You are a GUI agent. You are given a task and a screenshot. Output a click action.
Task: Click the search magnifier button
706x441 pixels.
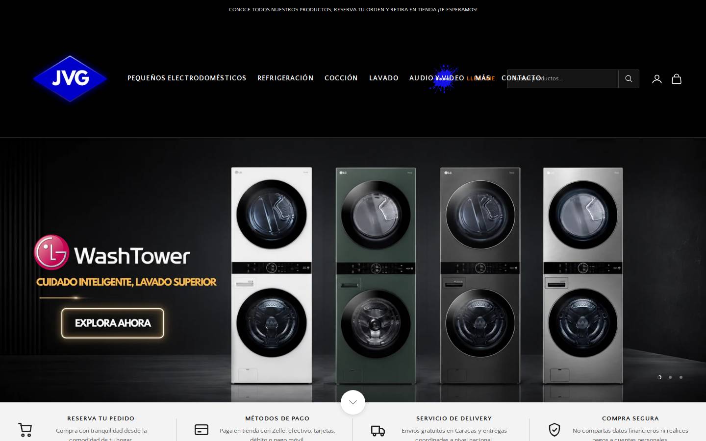(x=629, y=79)
